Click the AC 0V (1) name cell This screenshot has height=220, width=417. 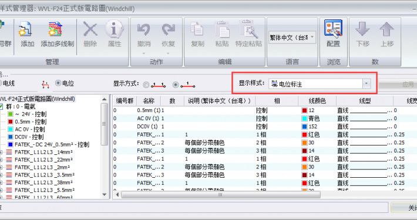(x=149, y=119)
